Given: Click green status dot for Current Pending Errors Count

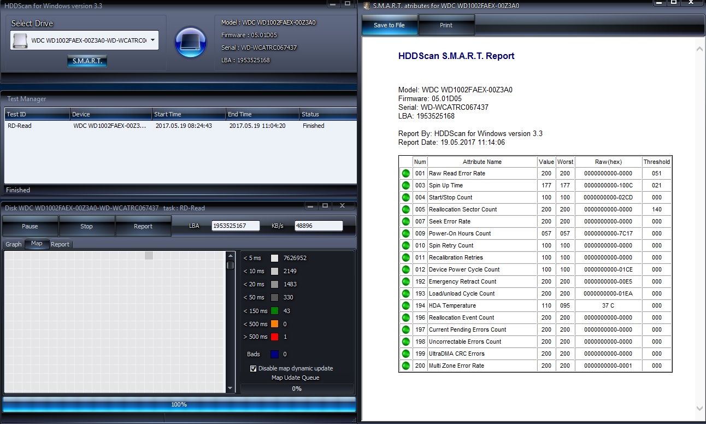Looking at the screenshot, I should pos(405,329).
